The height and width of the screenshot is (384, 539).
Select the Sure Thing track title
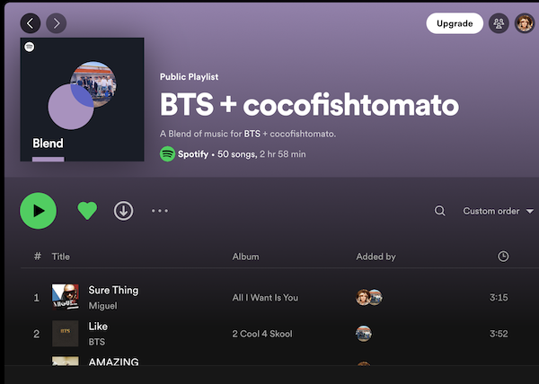click(x=113, y=291)
